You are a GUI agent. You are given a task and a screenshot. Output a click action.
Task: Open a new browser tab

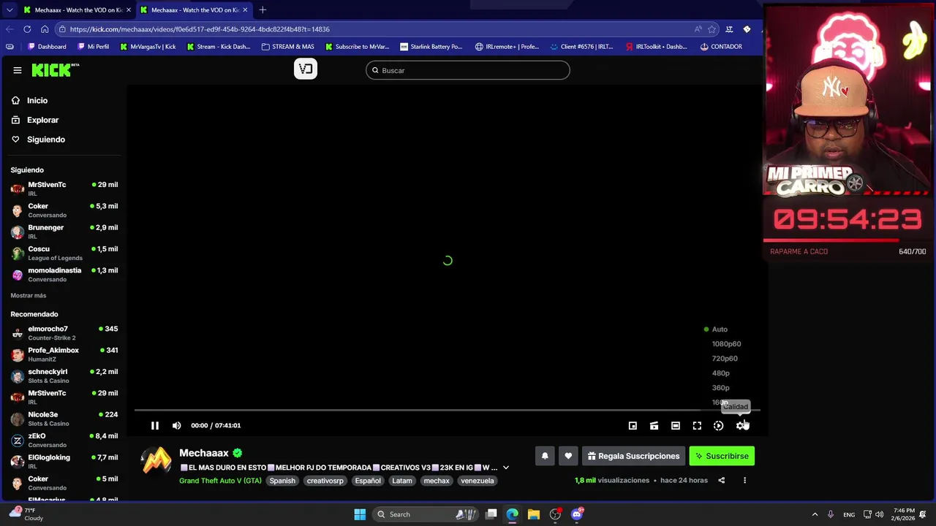[263, 10]
